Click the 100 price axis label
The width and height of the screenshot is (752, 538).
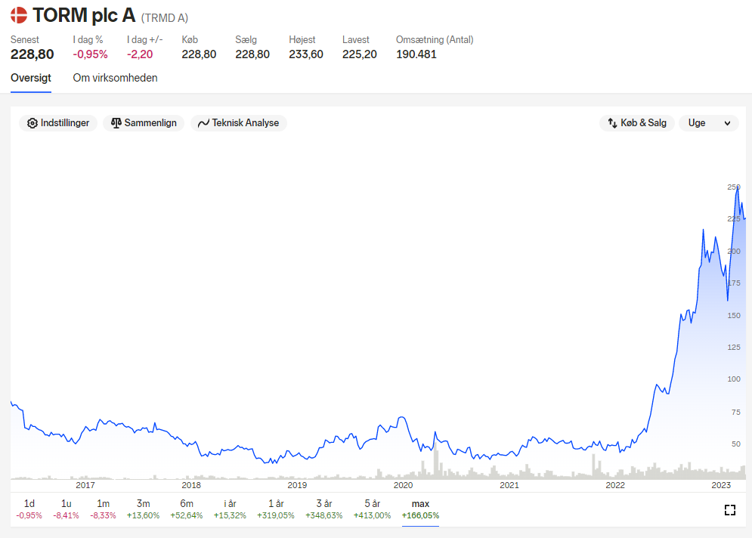coord(734,379)
